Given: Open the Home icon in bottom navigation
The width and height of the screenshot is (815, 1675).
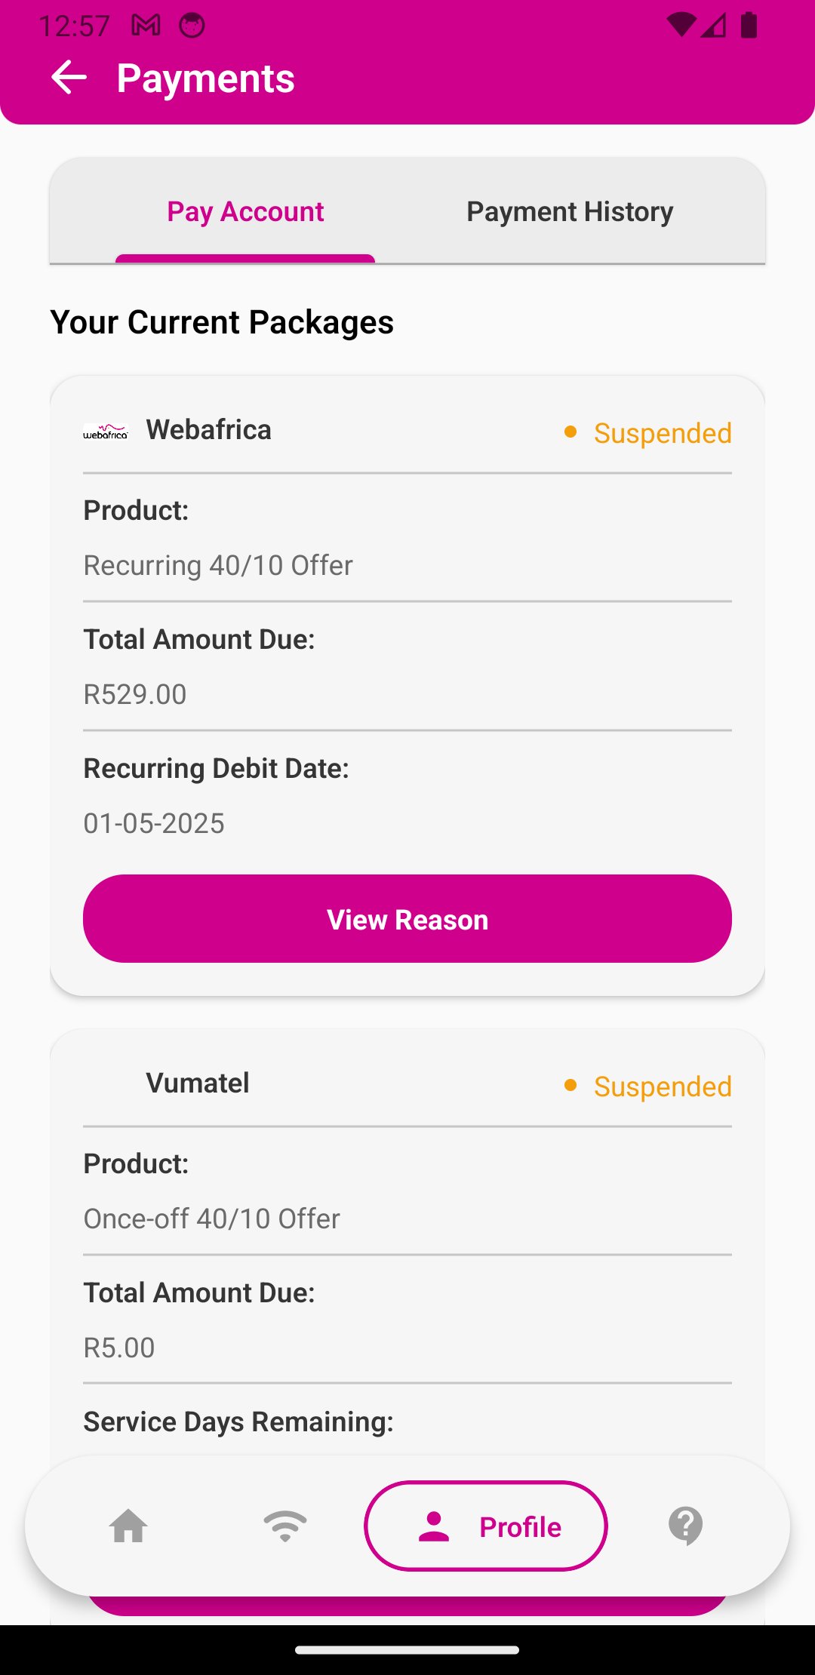Looking at the screenshot, I should click(x=128, y=1526).
